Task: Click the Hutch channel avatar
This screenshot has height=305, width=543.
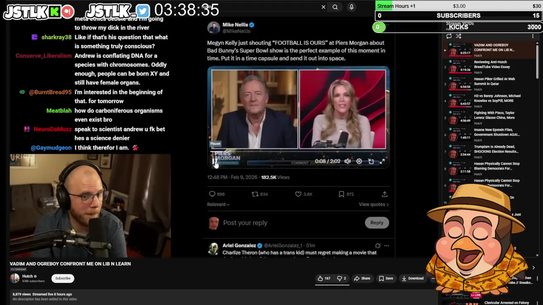Action: pyautogui.click(x=15, y=278)
